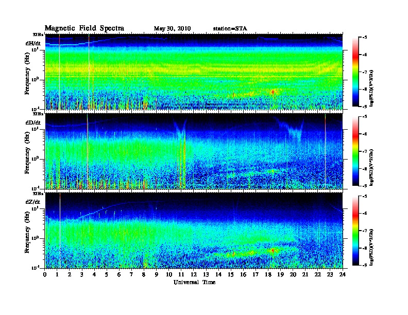Click hour "18" on the Universal Time axis

coord(268,275)
